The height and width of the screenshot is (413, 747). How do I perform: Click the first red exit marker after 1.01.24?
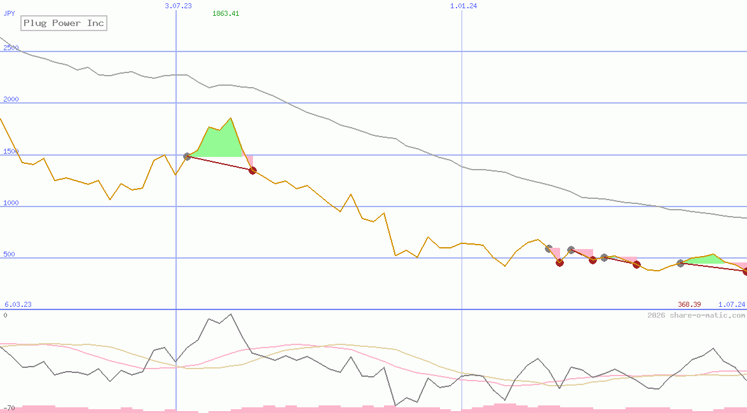559,262
